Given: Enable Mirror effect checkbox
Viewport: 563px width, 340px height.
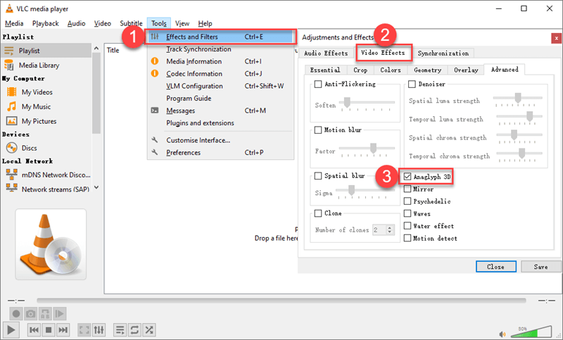Looking at the screenshot, I should tap(407, 189).
